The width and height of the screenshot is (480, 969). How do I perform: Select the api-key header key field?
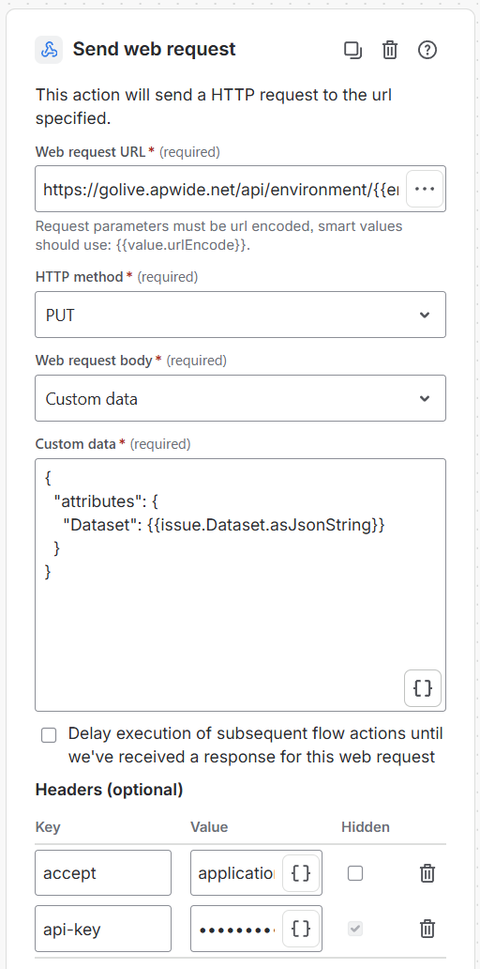(x=103, y=929)
